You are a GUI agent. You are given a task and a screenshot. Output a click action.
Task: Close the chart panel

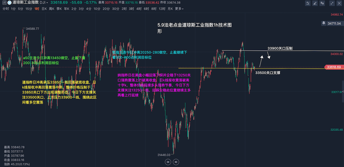click(x=339, y=3)
